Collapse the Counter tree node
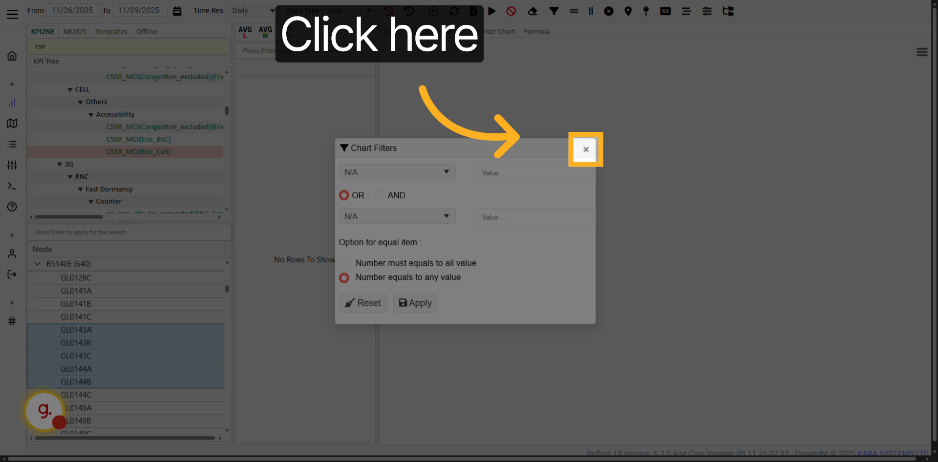This screenshot has width=938, height=462. pyautogui.click(x=91, y=202)
